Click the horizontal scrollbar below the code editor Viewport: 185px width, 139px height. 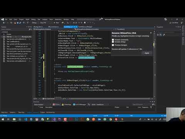(111, 99)
